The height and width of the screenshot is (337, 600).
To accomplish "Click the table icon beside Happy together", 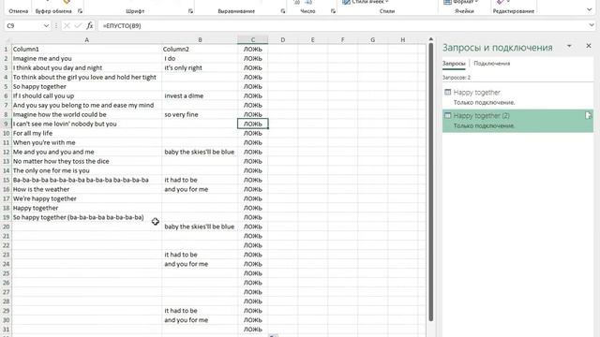I will click(x=448, y=92).
